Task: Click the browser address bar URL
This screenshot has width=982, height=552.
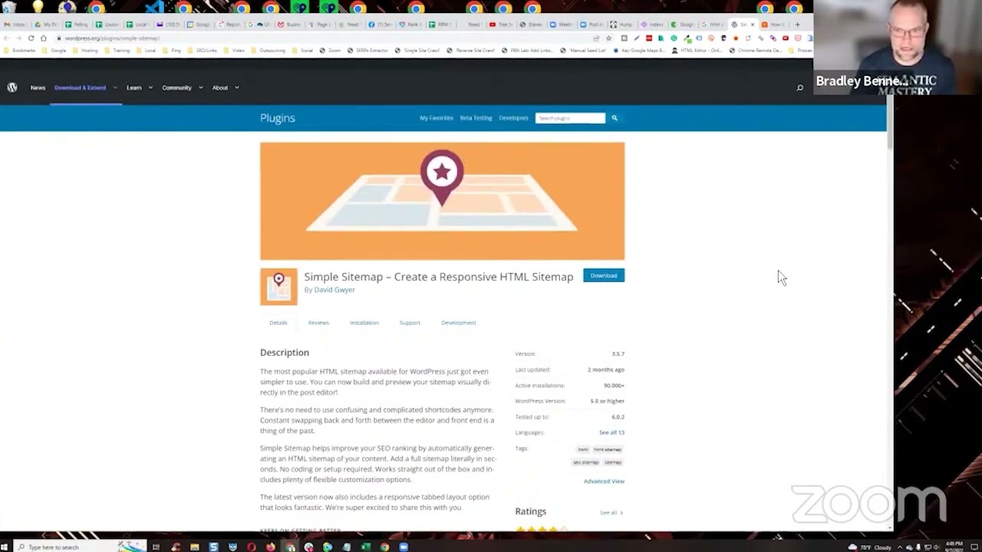Action: (112, 38)
